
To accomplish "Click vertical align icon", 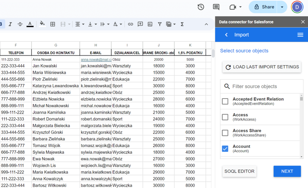I will (x=90, y=24).
